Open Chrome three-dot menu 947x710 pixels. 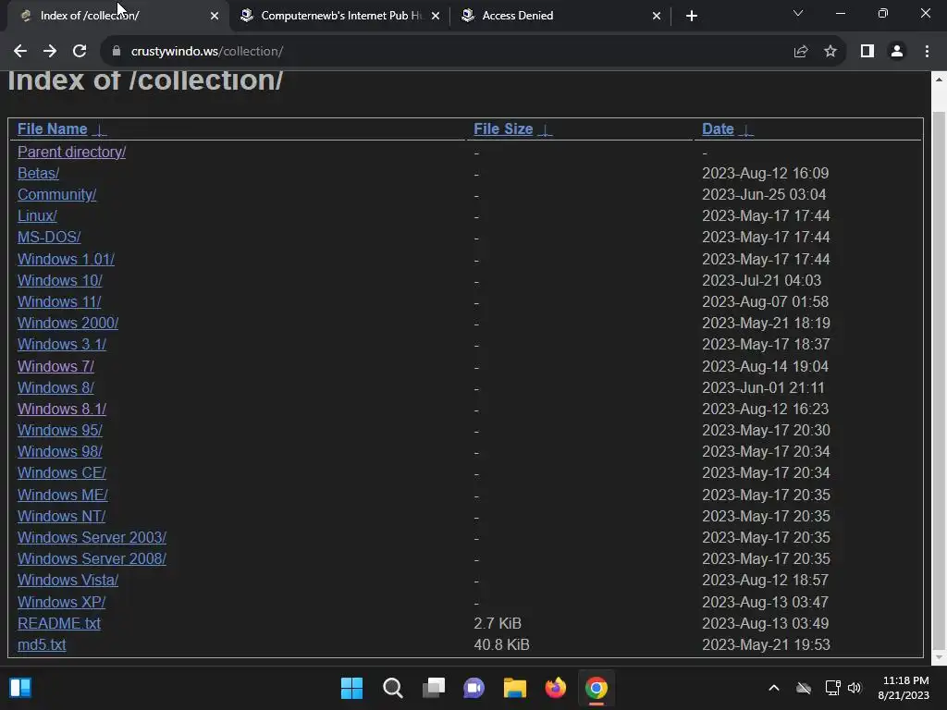[x=927, y=52]
